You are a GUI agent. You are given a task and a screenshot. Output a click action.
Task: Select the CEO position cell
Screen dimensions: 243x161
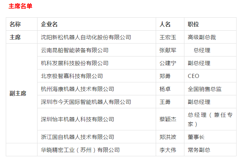click(194, 76)
